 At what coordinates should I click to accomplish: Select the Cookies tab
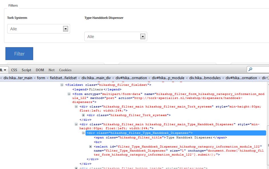65,70
